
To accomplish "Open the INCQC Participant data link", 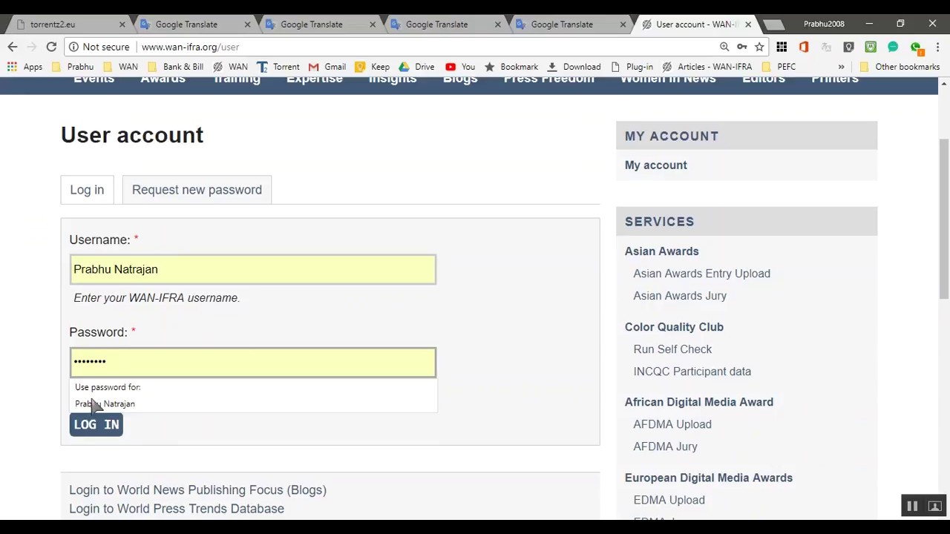I will coord(692,372).
